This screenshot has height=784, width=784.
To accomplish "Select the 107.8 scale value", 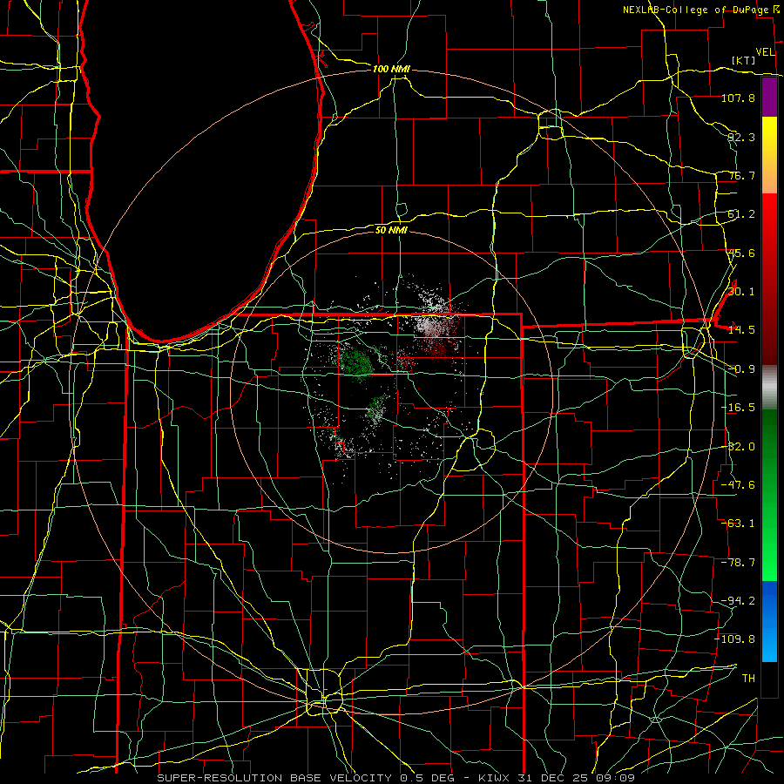I will click(738, 98).
